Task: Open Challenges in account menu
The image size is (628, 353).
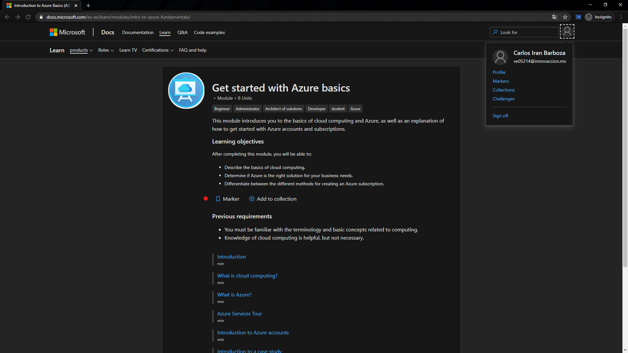Action: tap(503, 99)
